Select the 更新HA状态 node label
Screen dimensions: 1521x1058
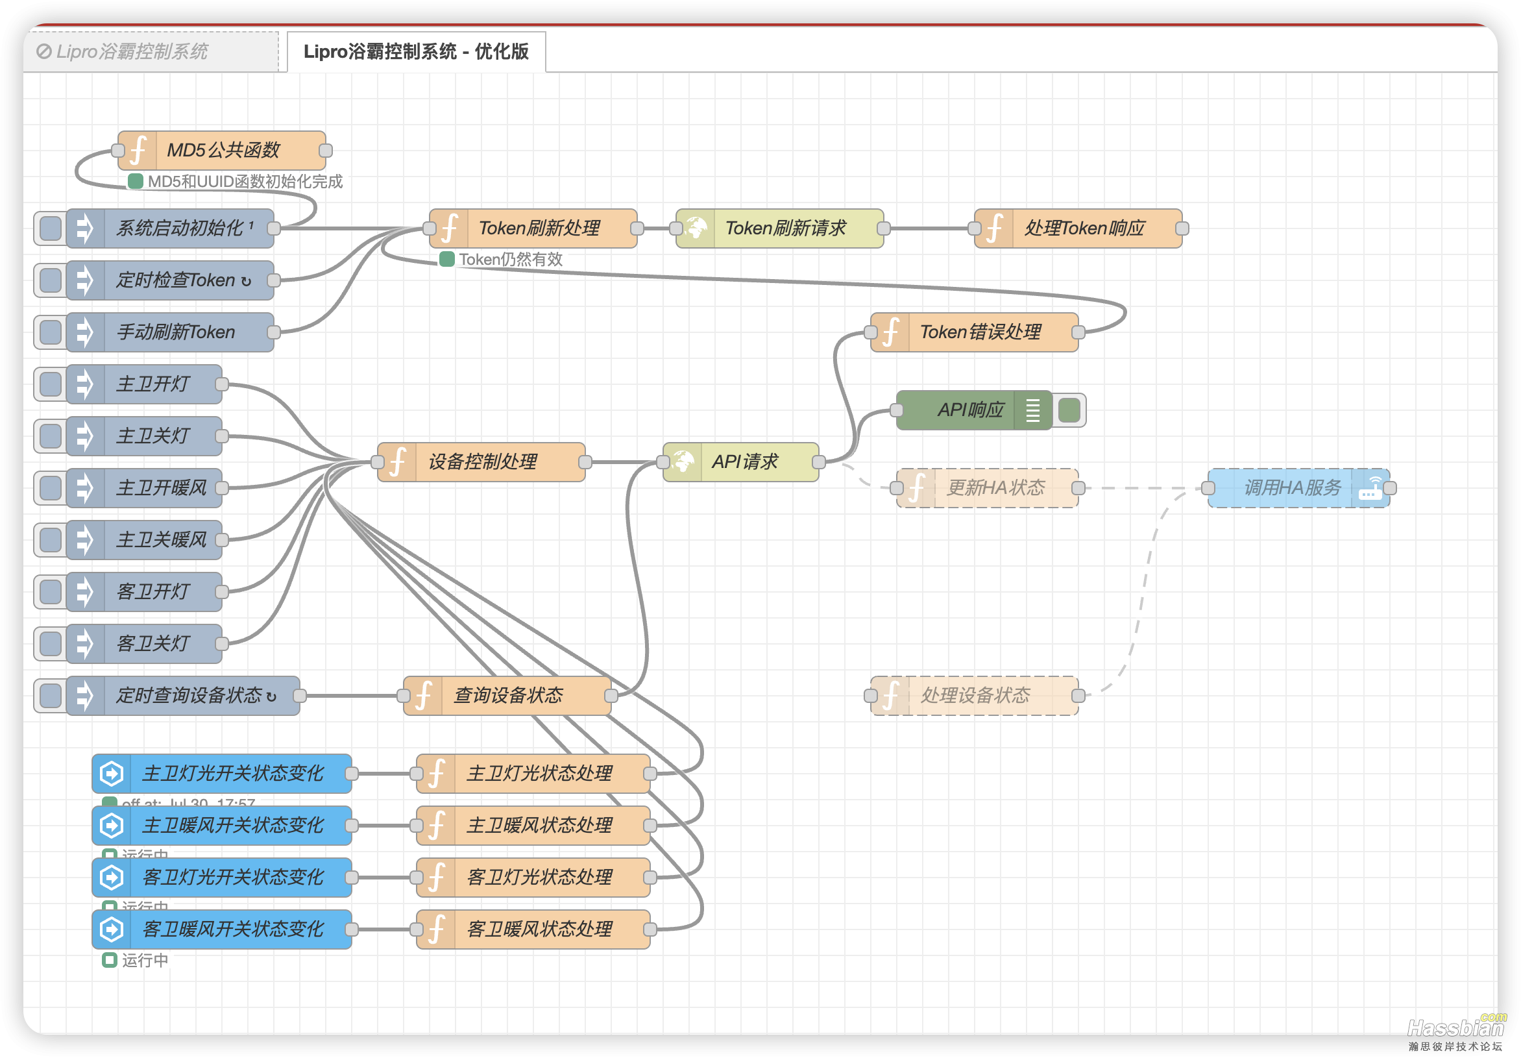click(995, 488)
